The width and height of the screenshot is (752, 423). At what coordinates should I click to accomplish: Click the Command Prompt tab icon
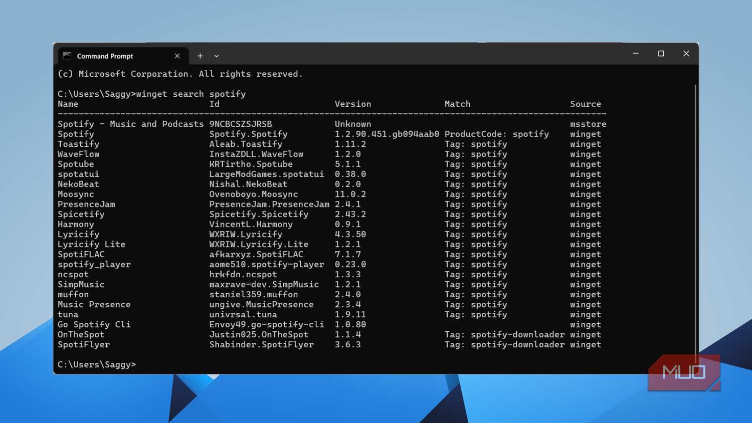coord(67,56)
